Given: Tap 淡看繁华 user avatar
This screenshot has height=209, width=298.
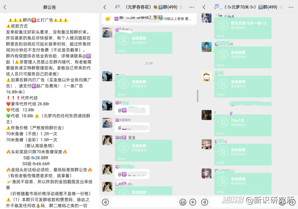Looking at the screenshot, I should [107, 123].
